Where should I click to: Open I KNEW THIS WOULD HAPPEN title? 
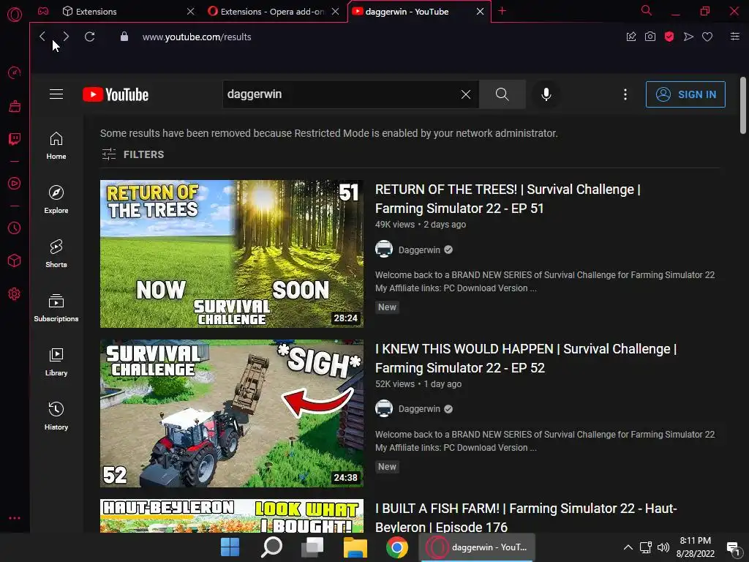526,359
